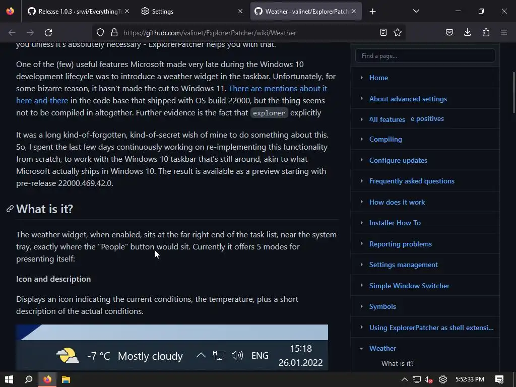Jump to What is it? subsection
The image size is (516, 387).
coord(397,363)
